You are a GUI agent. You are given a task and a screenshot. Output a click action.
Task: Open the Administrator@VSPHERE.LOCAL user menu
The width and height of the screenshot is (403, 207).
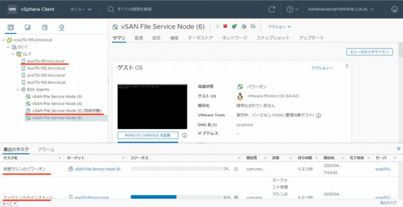click(341, 9)
